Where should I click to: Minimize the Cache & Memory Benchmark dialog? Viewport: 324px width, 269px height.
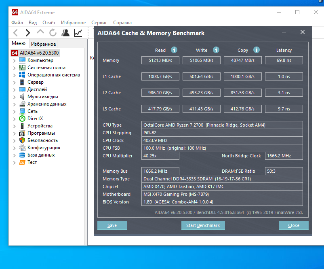pyautogui.click(x=284, y=32)
